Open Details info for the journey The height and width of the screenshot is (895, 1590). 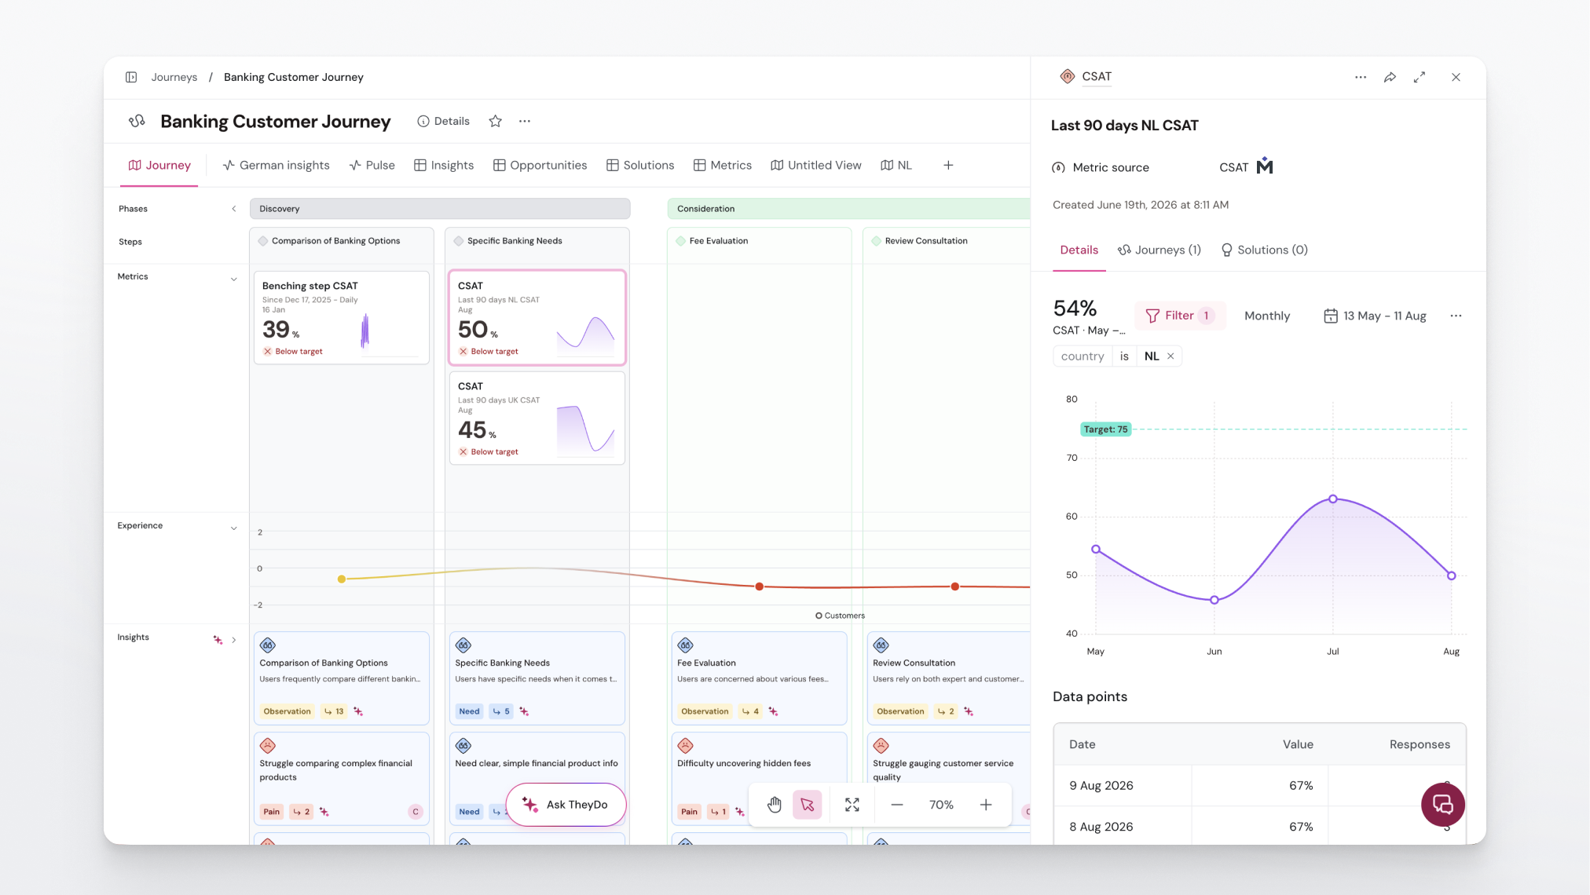coord(443,121)
